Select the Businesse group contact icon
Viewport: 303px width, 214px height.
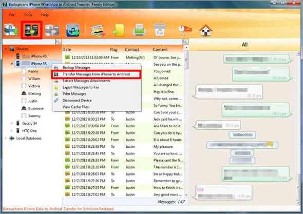pyautogui.click(x=24, y=108)
